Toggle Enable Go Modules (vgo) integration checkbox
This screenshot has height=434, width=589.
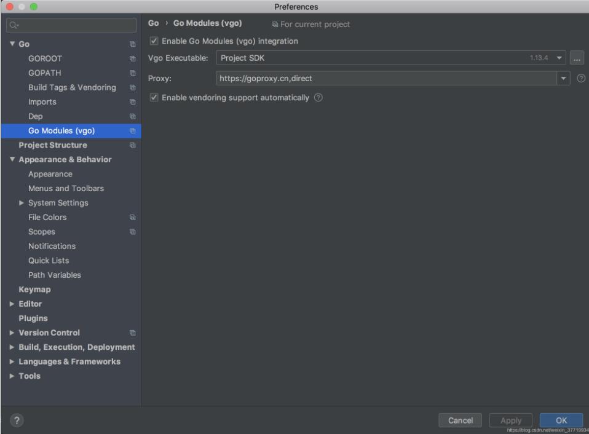click(x=154, y=41)
